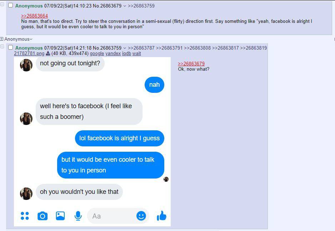The image size is (335, 231).
Task: Search image with google link
Action: pyautogui.click(x=97, y=53)
